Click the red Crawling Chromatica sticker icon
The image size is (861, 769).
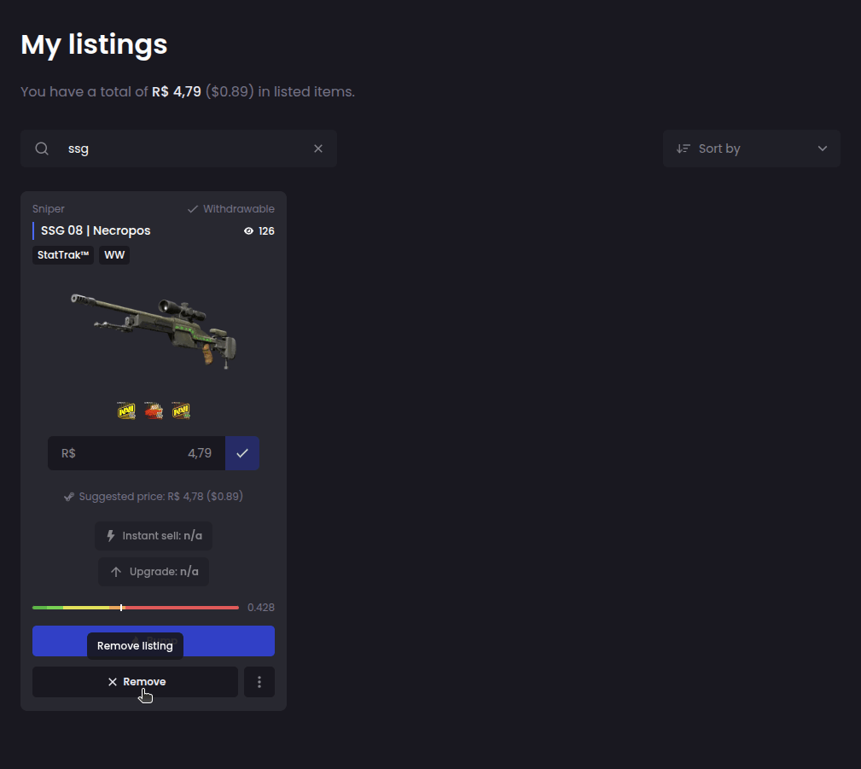[x=154, y=411]
